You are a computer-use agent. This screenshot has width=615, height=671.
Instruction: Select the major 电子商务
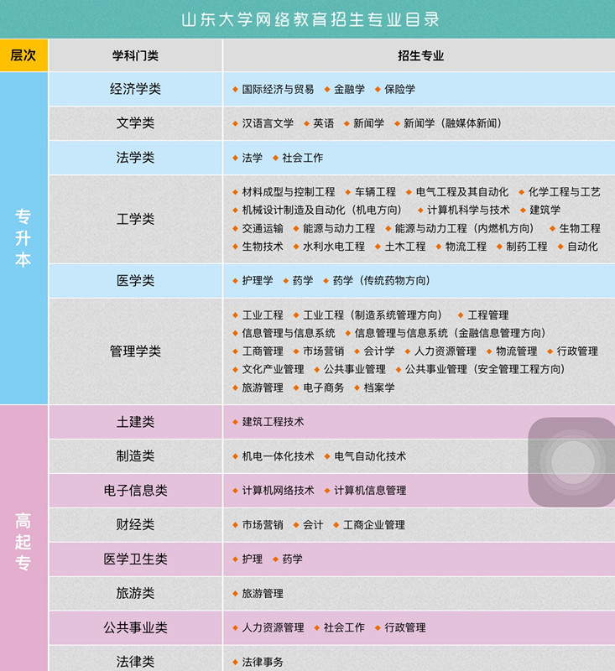click(x=323, y=388)
